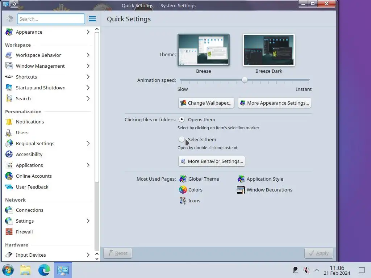Open the taskbar clock and date

337,270
